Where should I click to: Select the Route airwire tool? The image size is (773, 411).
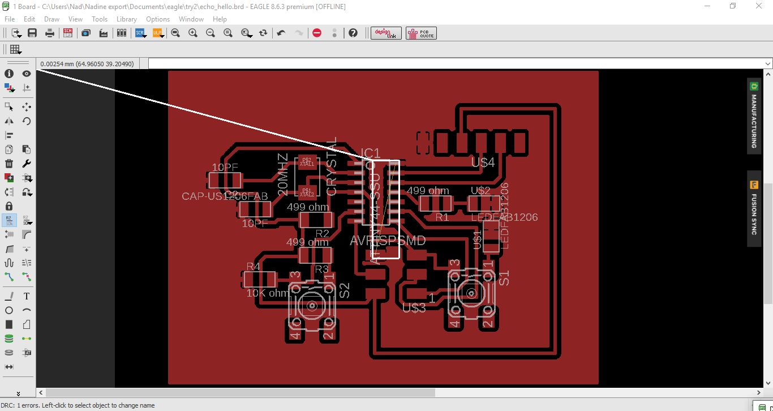(x=9, y=277)
